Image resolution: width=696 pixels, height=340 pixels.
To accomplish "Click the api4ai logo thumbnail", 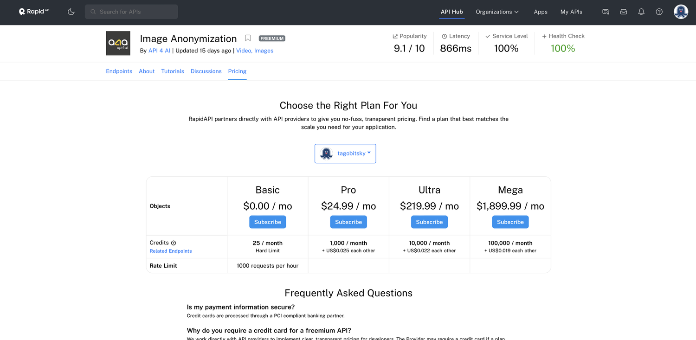I will coord(118,43).
